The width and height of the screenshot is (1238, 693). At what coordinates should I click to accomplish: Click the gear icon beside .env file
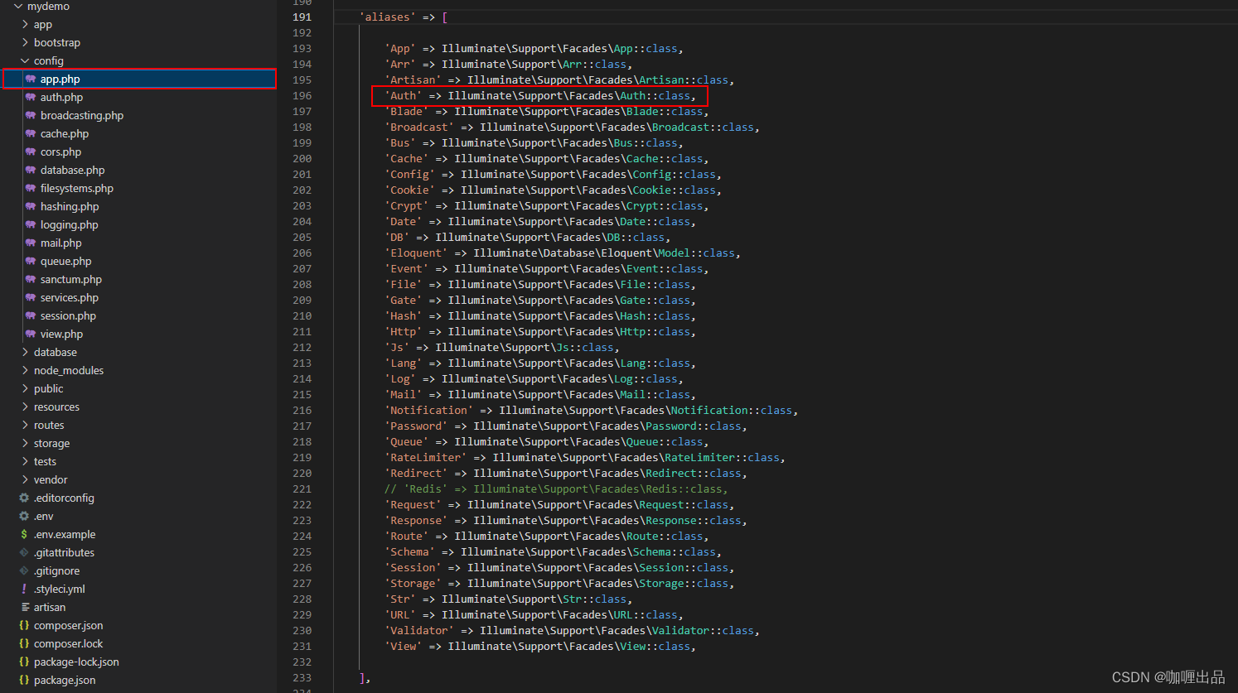(x=25, y=516)
